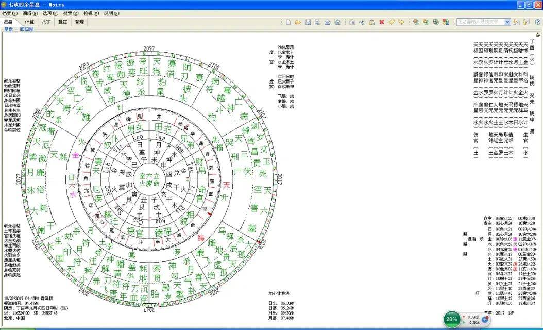Image resolution: width=543 pixels, height=330 pixels.
Task: Click the 星盘 breadcrumb link
Action: pos(8,30)
